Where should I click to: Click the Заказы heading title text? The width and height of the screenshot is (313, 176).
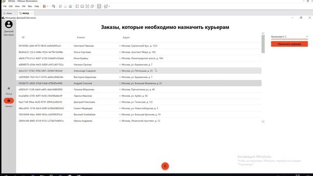point(165,27)
